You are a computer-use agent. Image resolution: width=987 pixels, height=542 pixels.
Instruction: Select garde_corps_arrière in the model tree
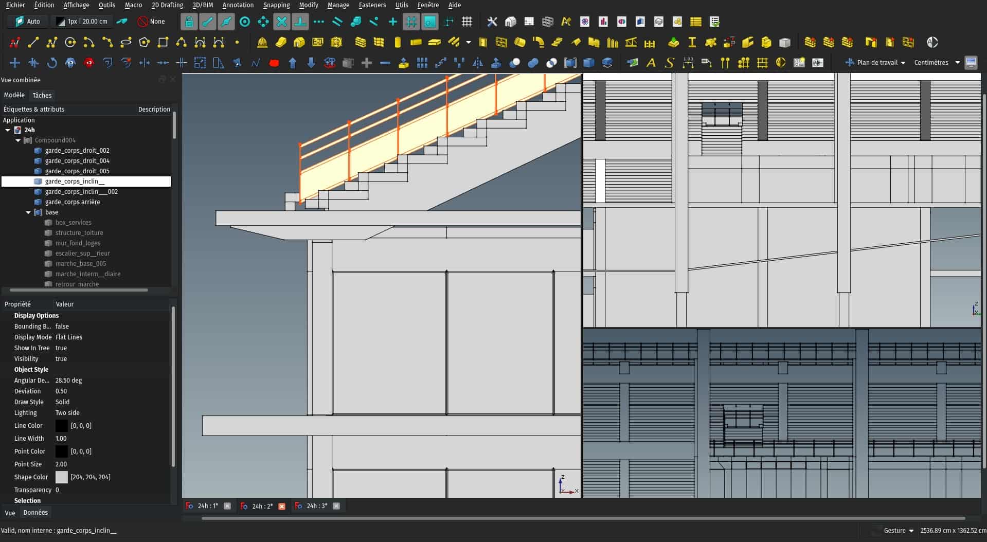[74, 202]
